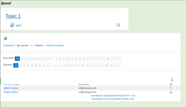Filter Surname by letter K
This screenshot has height=107, width=186.
(59, 65)
